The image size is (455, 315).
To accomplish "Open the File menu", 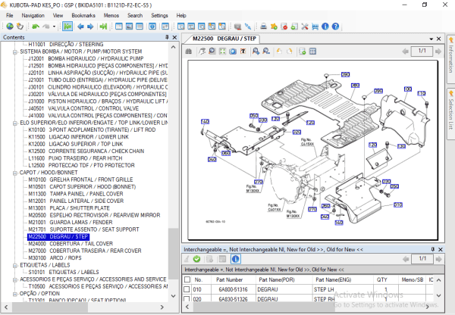I will click(x=10, y=15).
